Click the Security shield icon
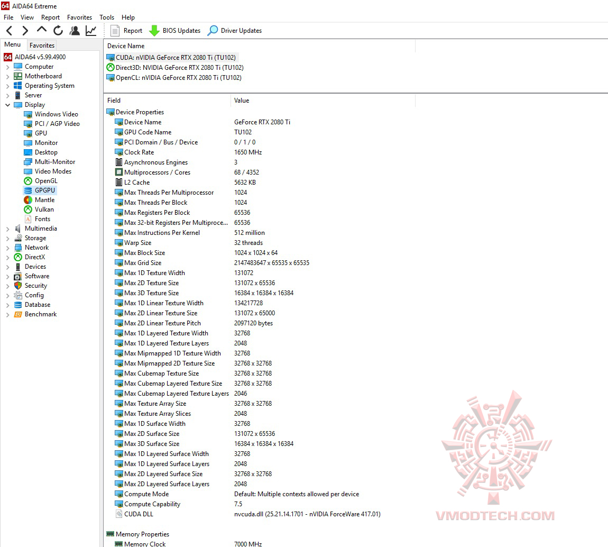 pyautogui.click(x=18, y=286)
